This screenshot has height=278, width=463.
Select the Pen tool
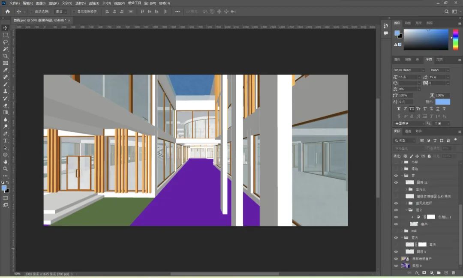click(5, 134)
